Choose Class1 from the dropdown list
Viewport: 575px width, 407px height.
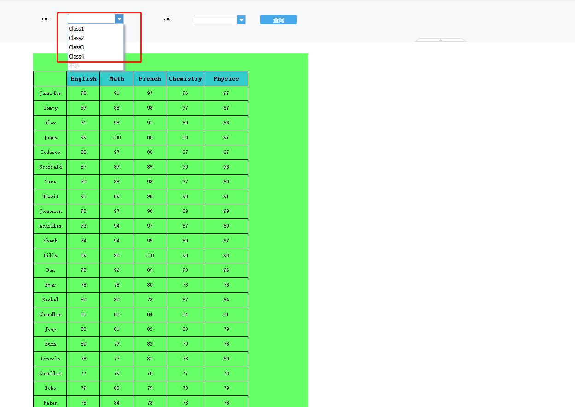[96, 29]
